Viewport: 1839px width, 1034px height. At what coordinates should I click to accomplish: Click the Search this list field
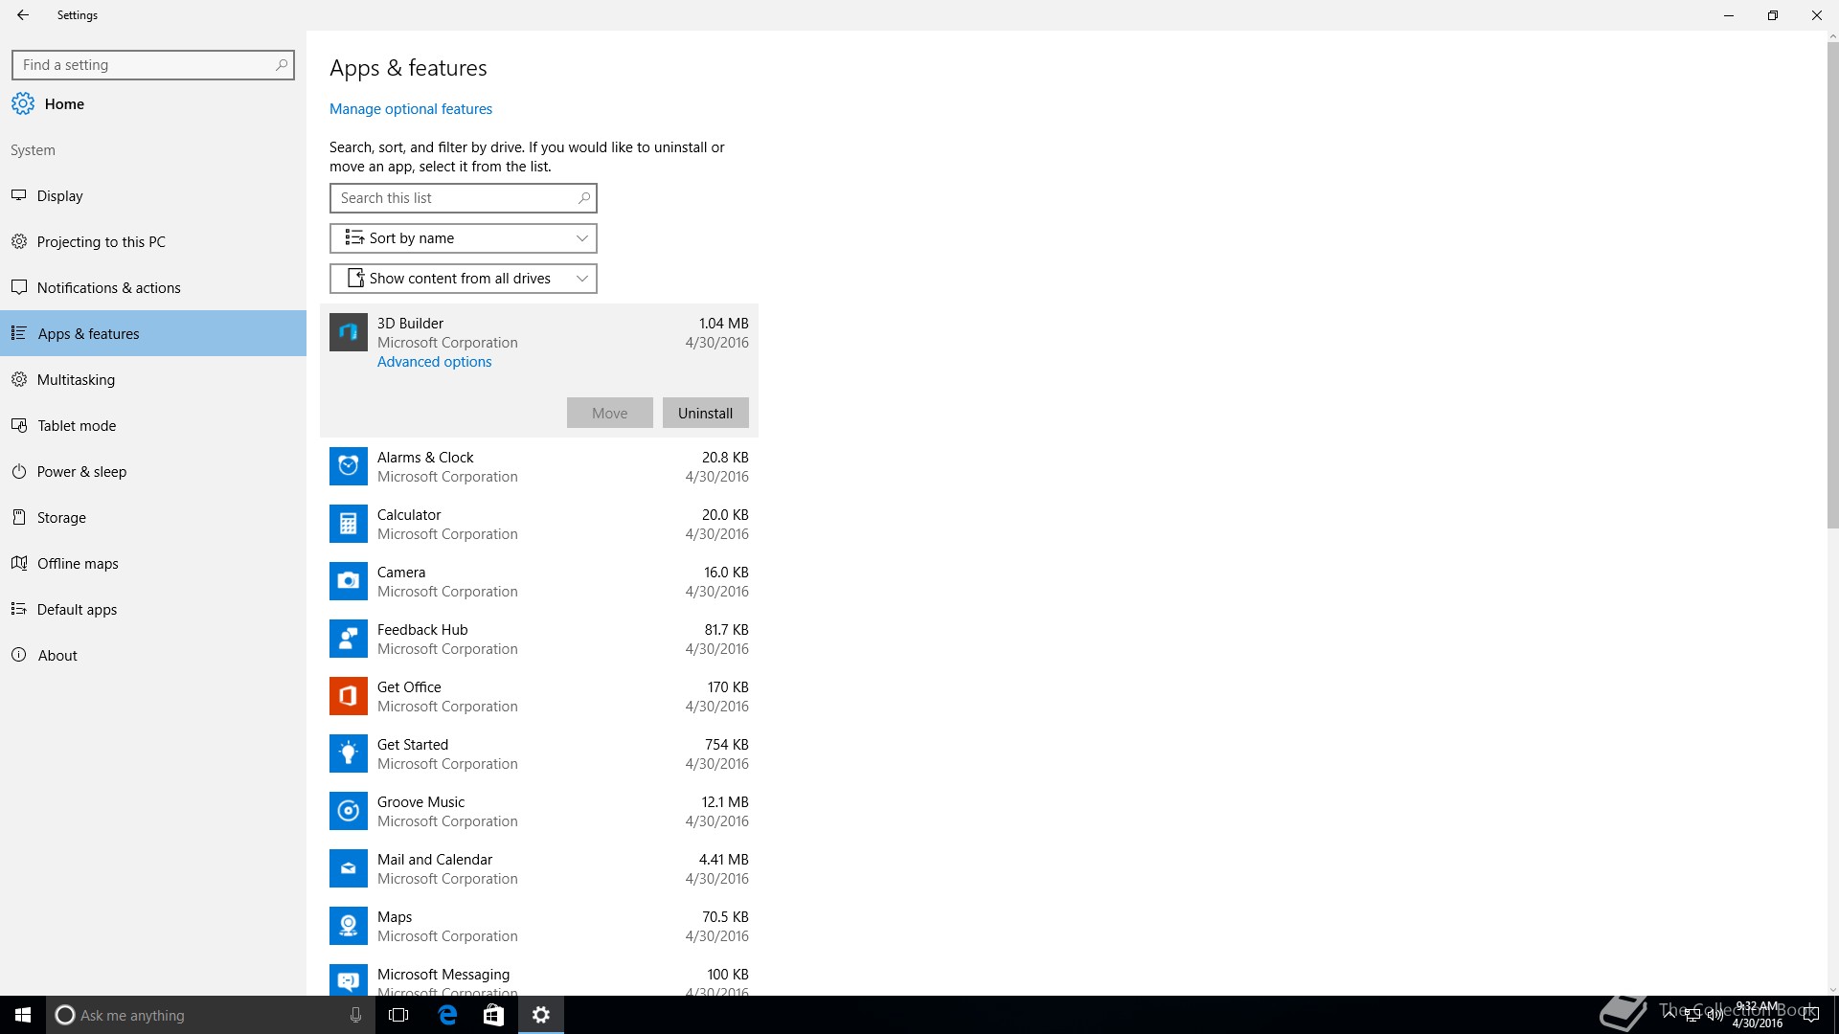[x=464, y=198]
